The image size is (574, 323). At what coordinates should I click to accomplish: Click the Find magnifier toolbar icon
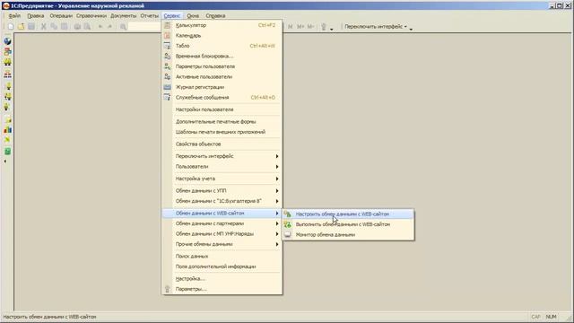coord(124,26)
